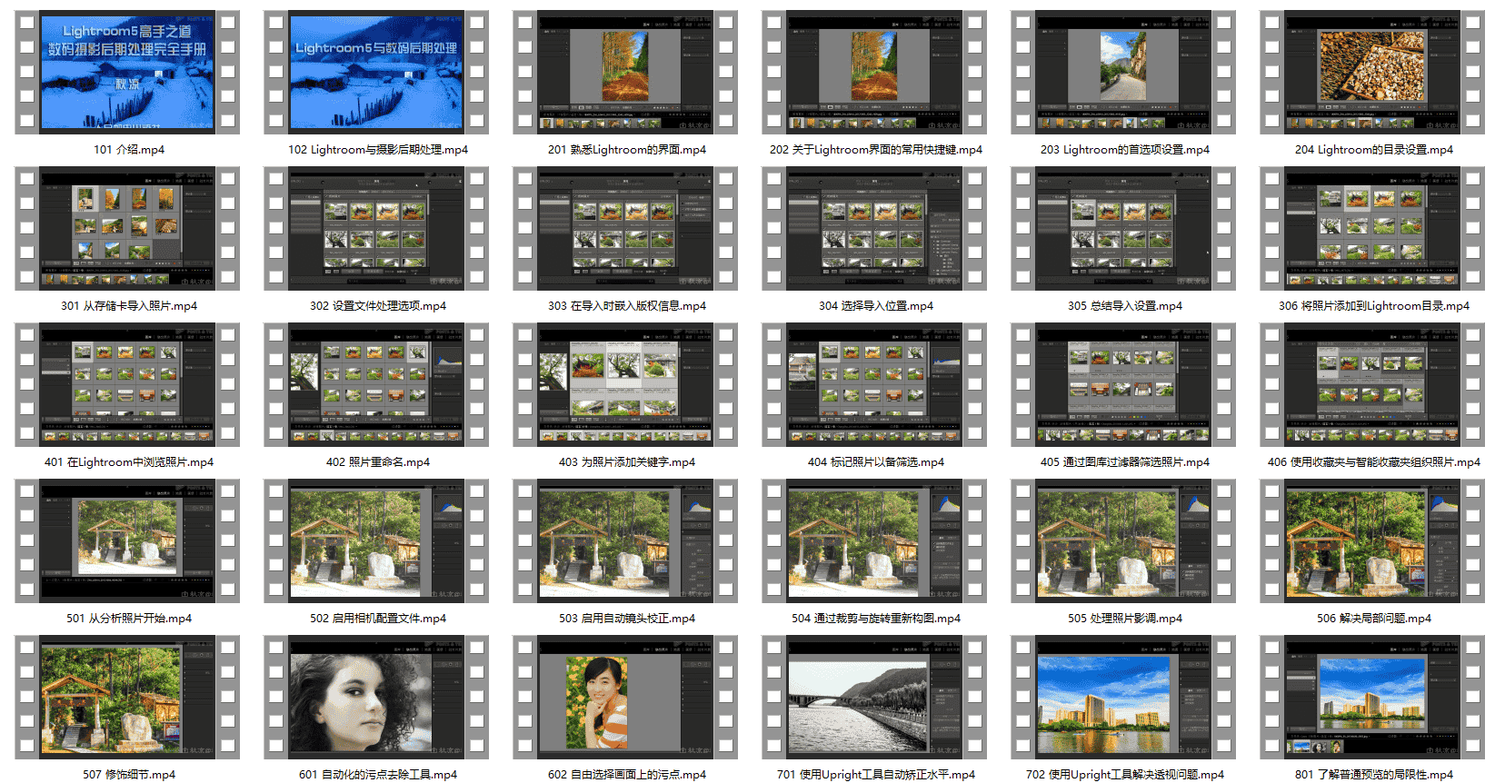Open thumbnail 304 选择导入位置.mp4
The image size is (1495, 783).
pos(874,229)
